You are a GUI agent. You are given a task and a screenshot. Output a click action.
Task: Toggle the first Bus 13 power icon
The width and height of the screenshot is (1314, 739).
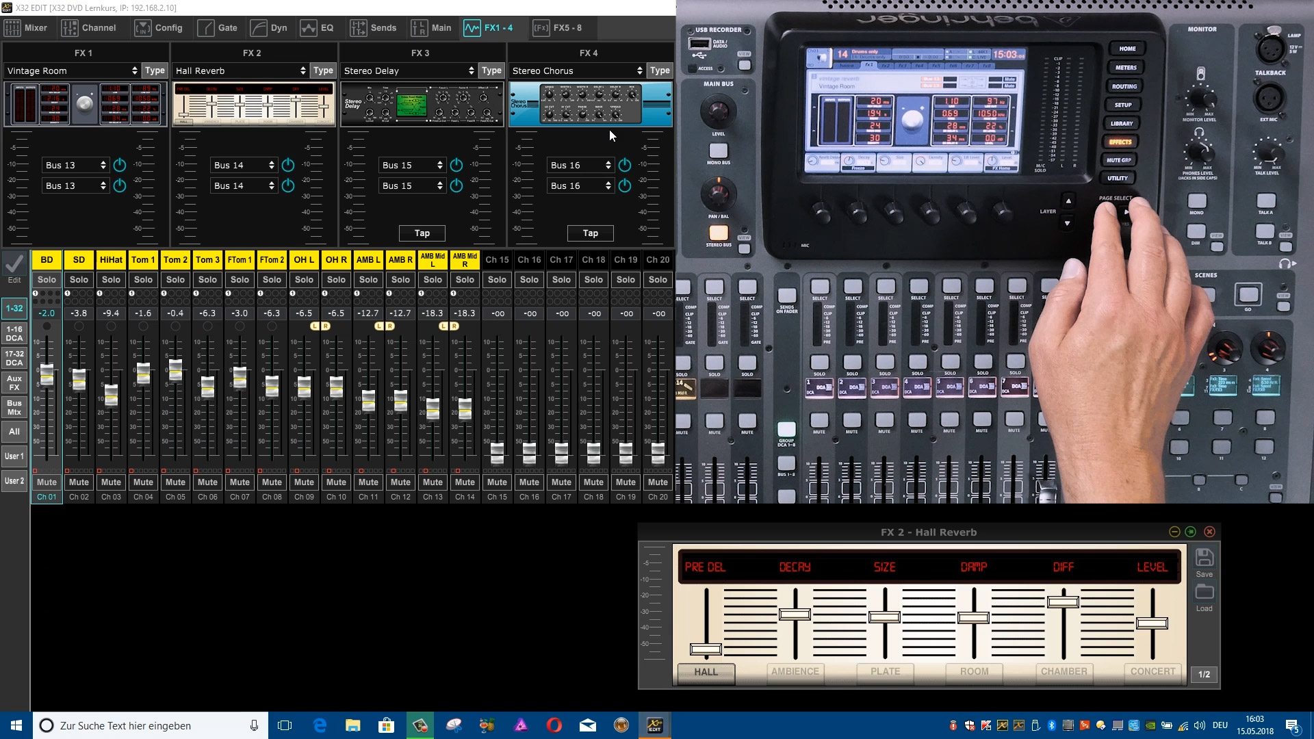120,165
